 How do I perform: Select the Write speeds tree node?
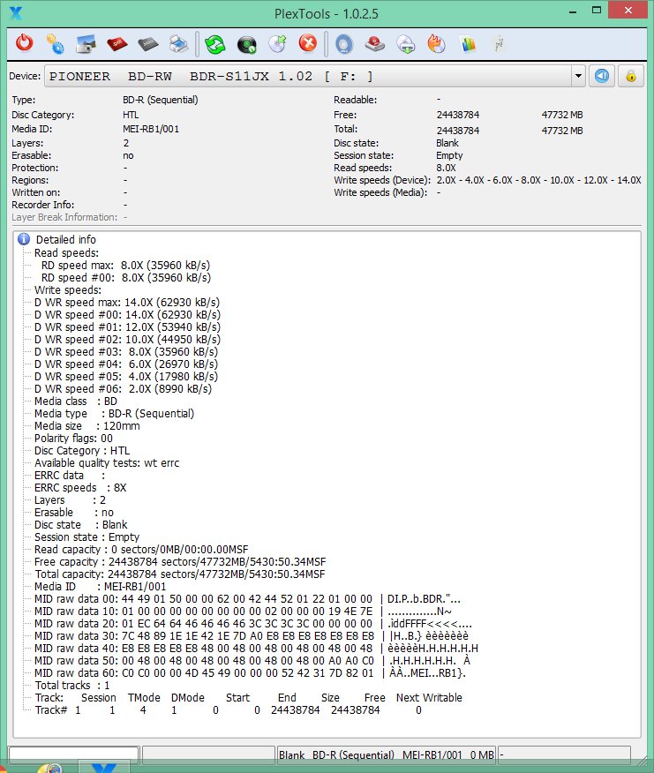(x=67, y=289)
